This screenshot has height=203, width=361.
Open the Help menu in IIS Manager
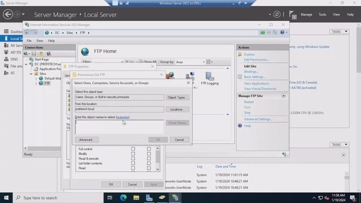pyautogui.click(x=51, y=41)
